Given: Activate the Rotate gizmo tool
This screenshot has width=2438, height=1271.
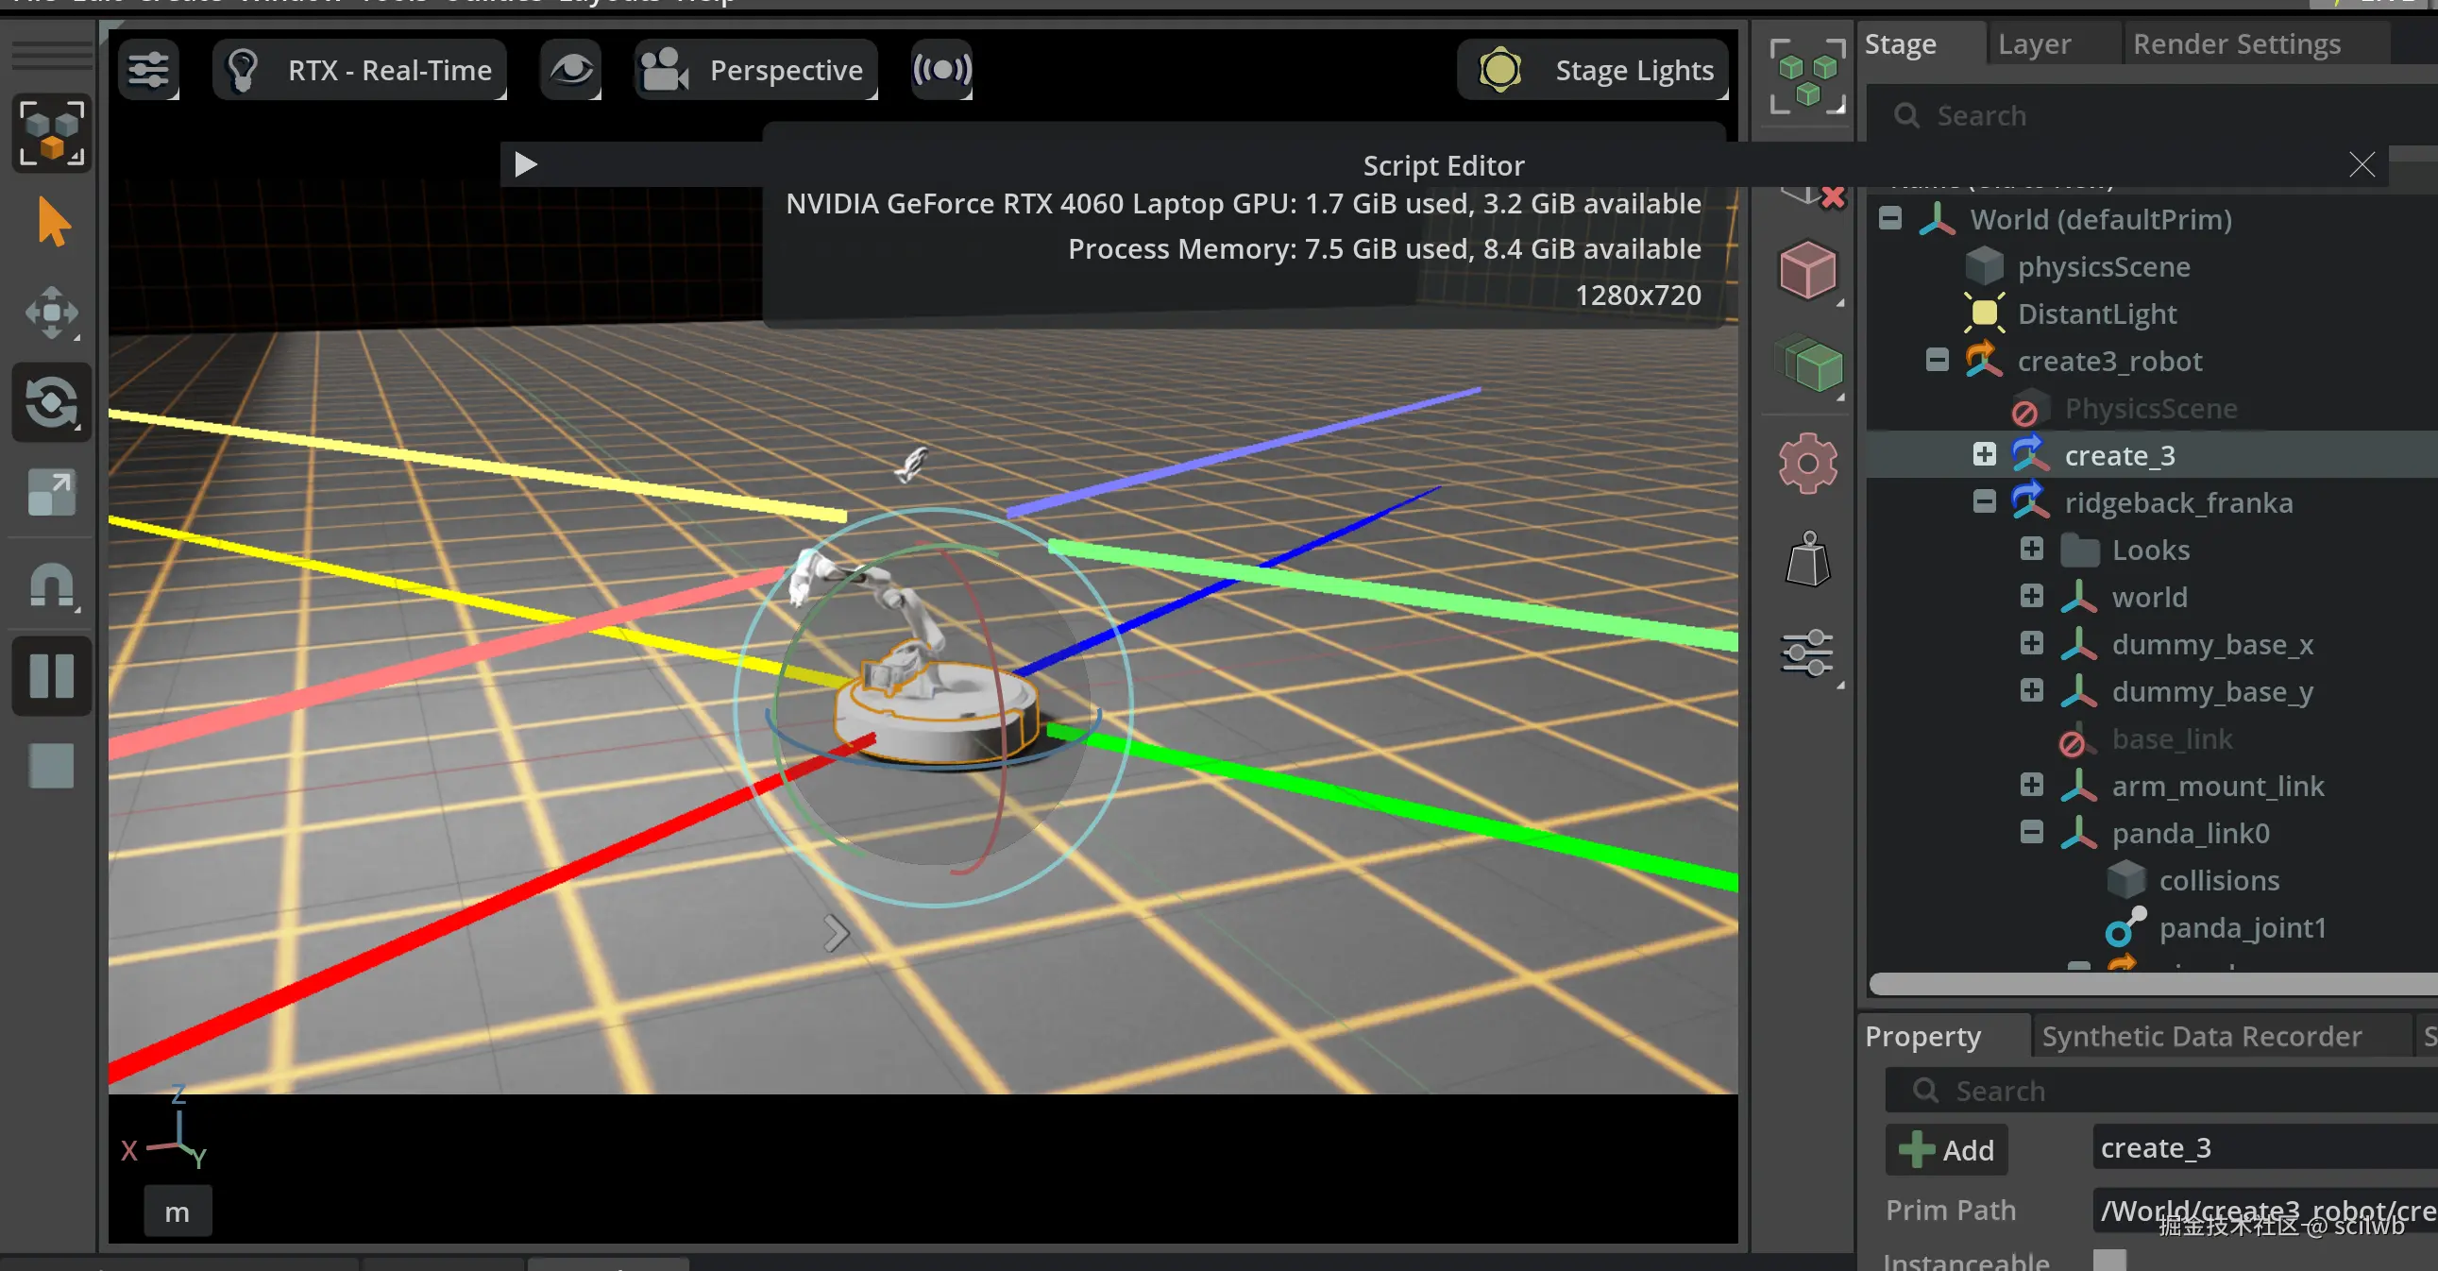Looking at the screenshot, I should 52,402.
